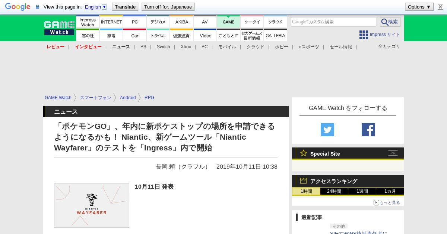Screen dimensions: 447x234
Task: Select the GAME tab
Action: tap(229, 22)
